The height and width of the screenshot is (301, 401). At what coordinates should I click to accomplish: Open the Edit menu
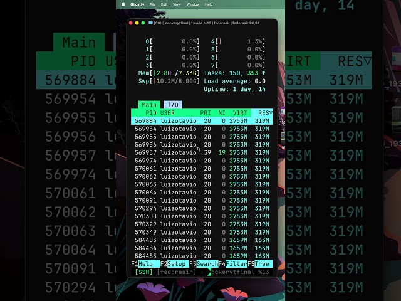pos(164,4)
